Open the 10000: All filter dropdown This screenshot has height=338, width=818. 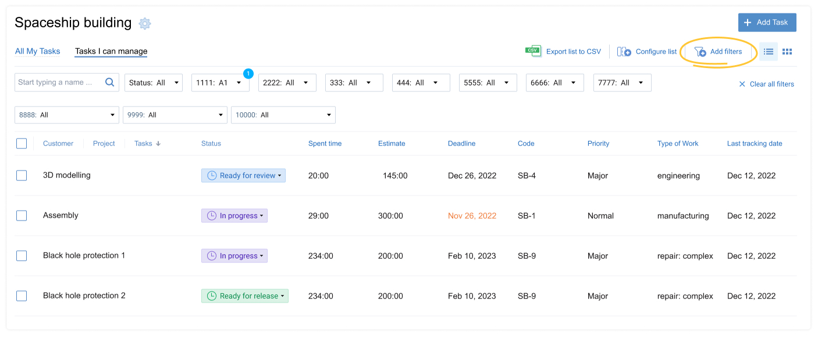283,115
